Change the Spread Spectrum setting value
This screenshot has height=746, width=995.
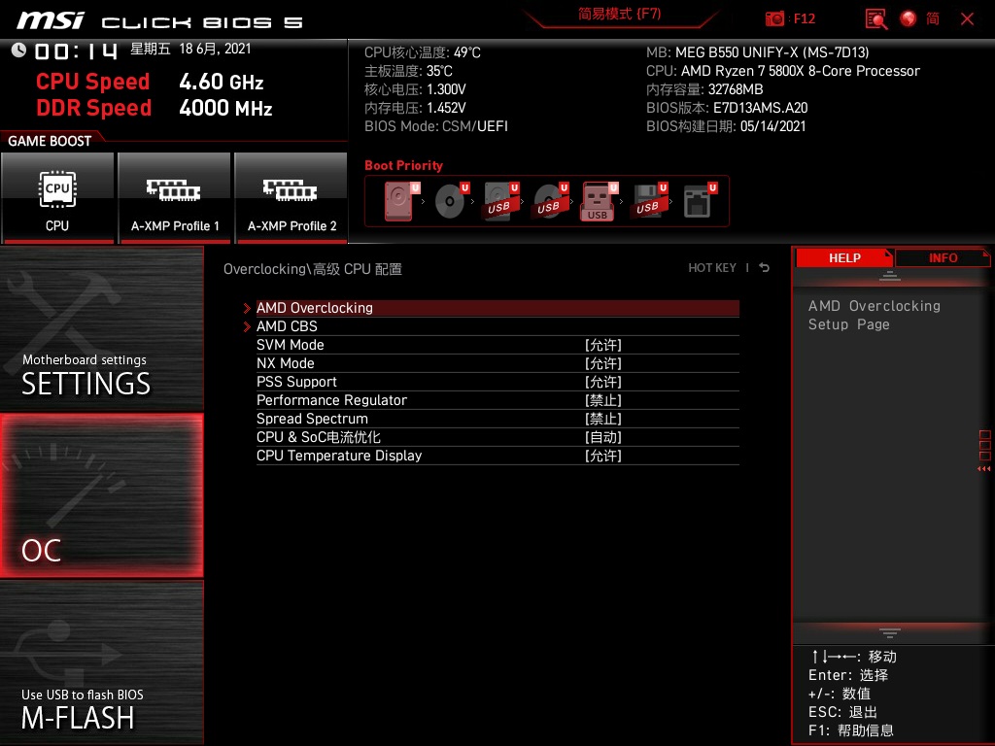click(602, 419)
